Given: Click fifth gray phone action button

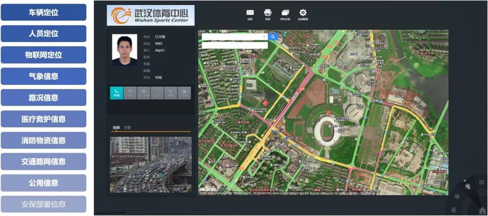Looking at the screenshot, I should [x=170, y=93].
